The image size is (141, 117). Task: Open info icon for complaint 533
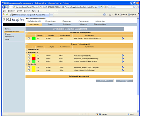[x=122, y=56]
